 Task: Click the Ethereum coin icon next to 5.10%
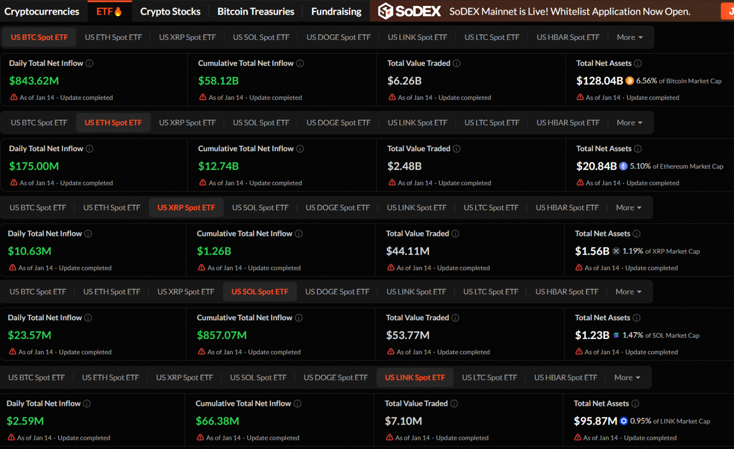[623, 166]
